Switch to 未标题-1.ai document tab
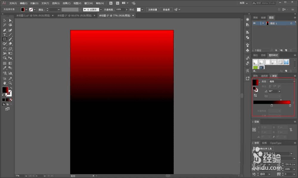 tap(33, 15)
